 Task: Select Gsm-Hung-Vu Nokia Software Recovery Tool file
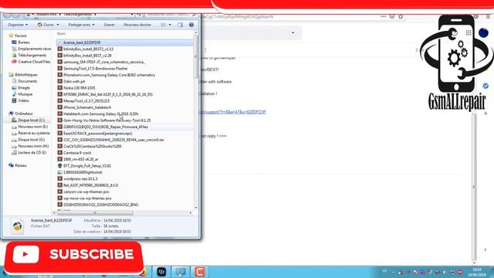(x=107, y=120)
